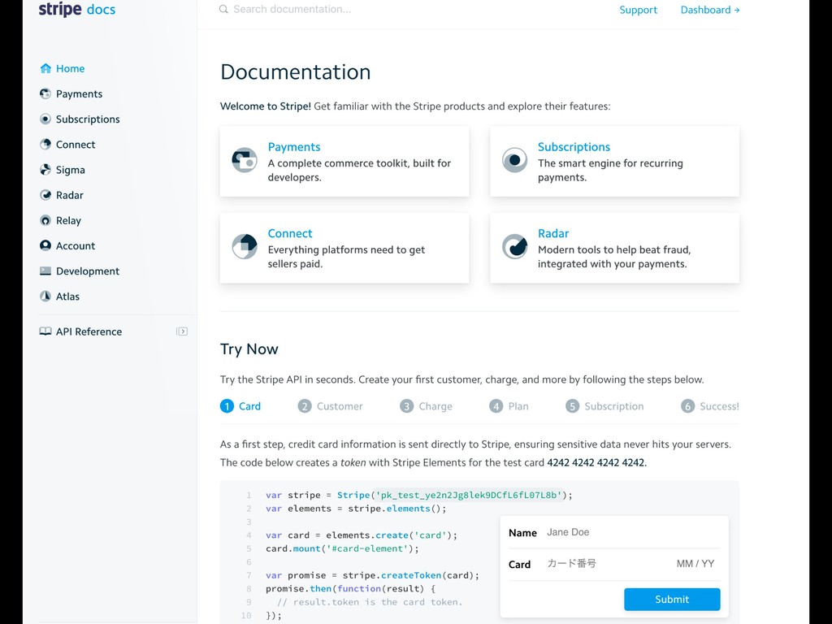Open Radar from the sidebar
The height and width of the screenshot is (624, 832).
coord(70,195)
